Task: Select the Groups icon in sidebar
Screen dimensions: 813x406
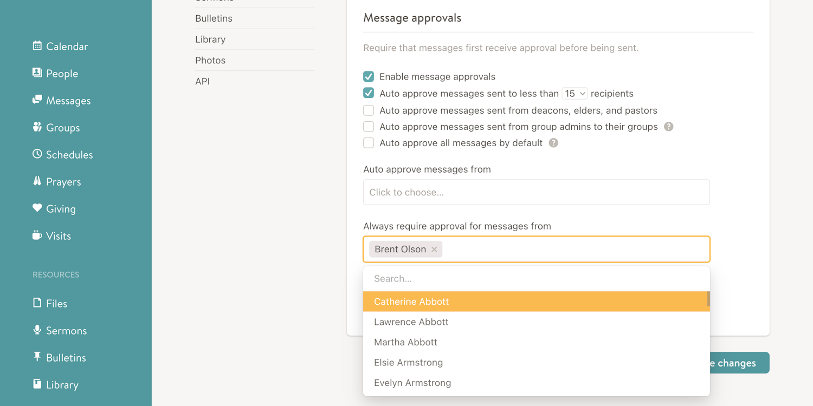Action: [37, 127]
